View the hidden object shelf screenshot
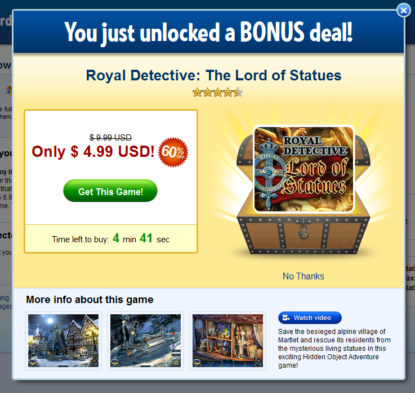The width and height of the screenshot is (415, 393). (x=227, y=340)
